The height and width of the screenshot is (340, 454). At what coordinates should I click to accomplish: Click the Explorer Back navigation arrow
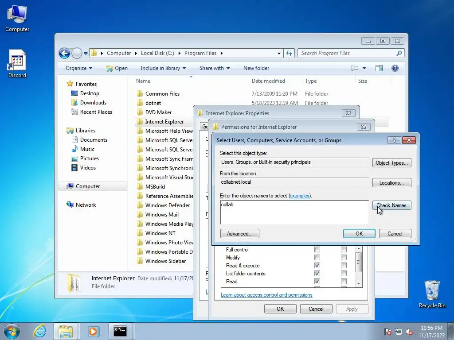[x=64, y=53]
